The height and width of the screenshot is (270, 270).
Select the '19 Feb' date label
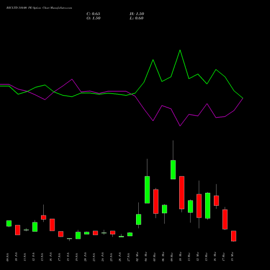[x=77, y=257]
